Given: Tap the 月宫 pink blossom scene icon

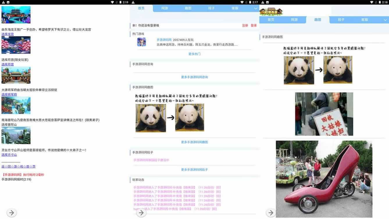Looking at the screenshot, I should [x=16, y=45].
